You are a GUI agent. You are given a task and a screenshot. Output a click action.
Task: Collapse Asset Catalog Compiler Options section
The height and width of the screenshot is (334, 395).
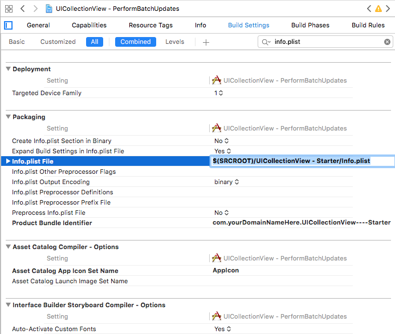pos(9,247)
